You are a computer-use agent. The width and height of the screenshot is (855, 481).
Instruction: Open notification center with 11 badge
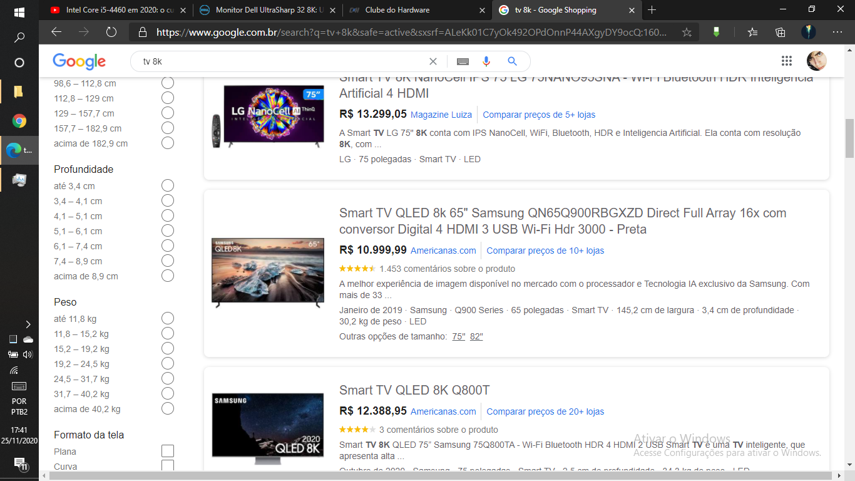20,464
